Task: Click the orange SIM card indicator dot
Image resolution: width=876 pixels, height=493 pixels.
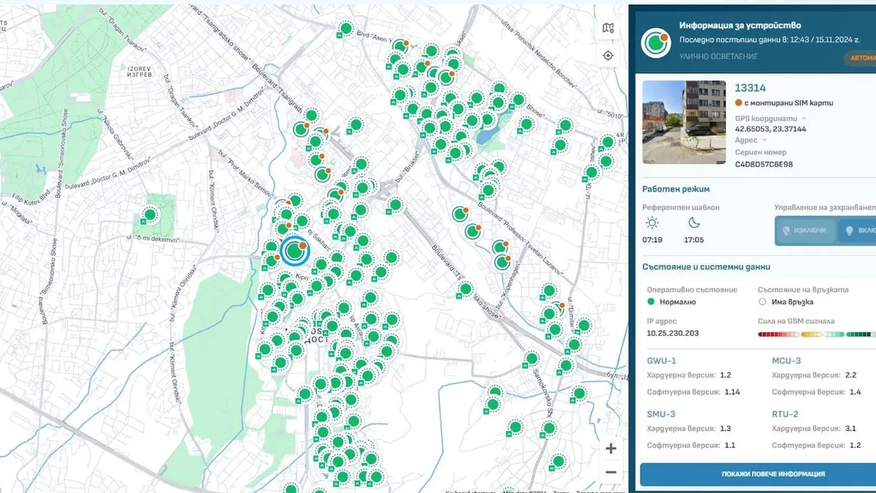Action: coord(738,103)
